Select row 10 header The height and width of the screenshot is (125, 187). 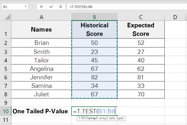tap(6, 111)
